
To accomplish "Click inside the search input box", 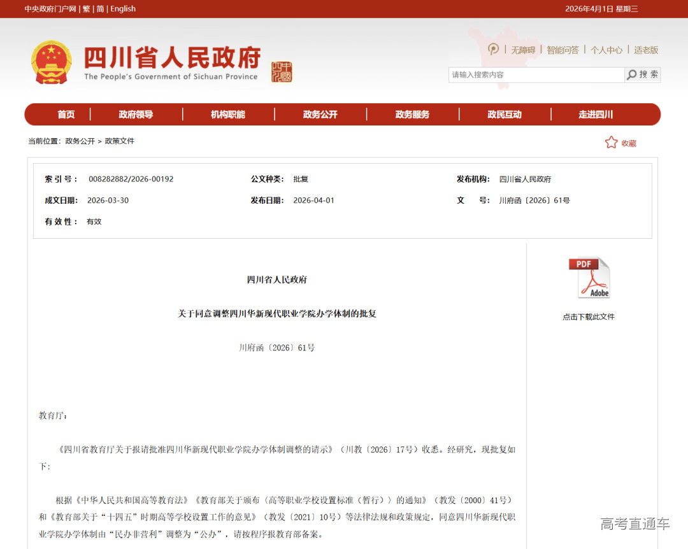I will pos(535,75).
